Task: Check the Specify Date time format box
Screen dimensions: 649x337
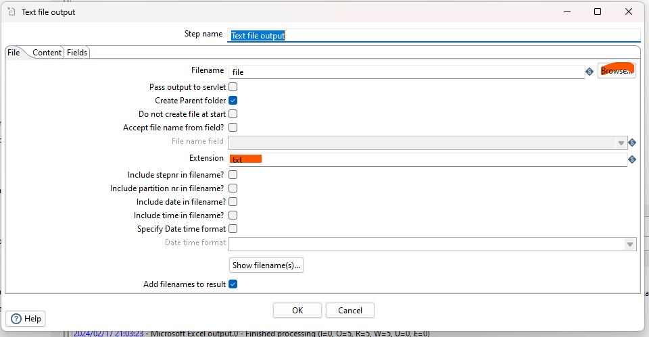Action: tap(233, 229)
